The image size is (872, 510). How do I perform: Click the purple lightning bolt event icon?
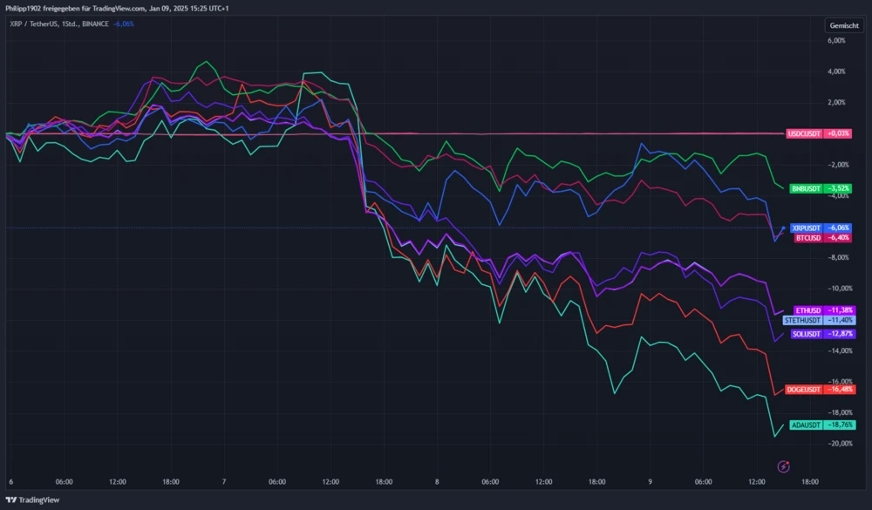pos(783,466)
